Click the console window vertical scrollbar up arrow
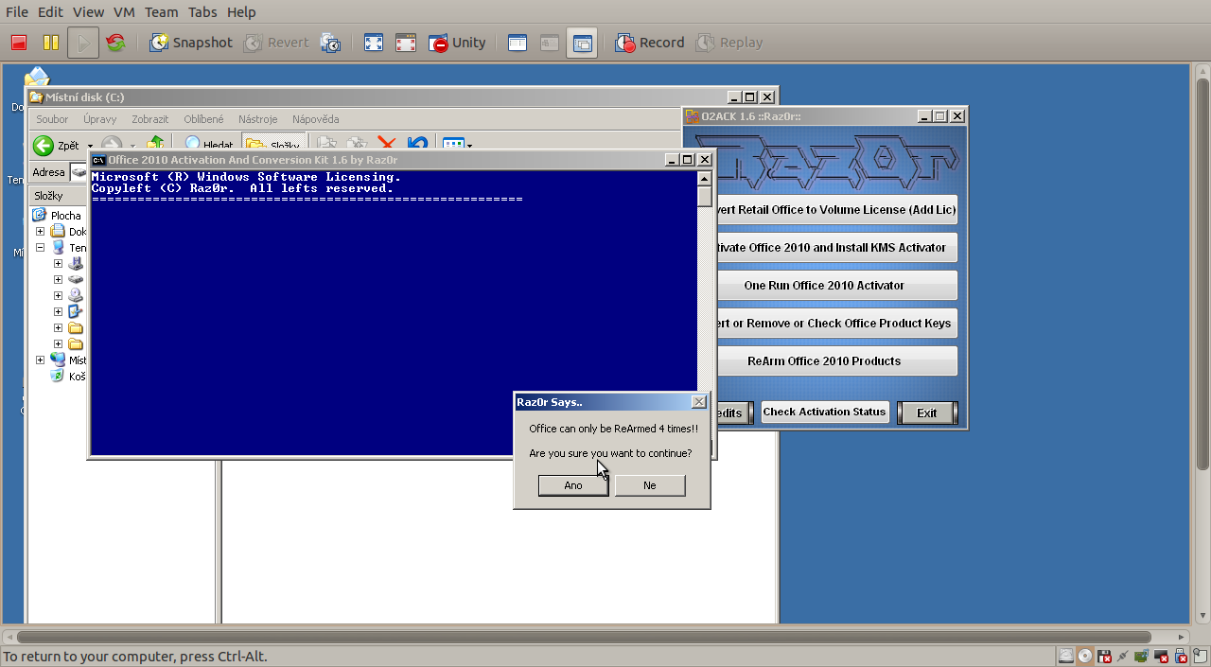 point(704,178)
